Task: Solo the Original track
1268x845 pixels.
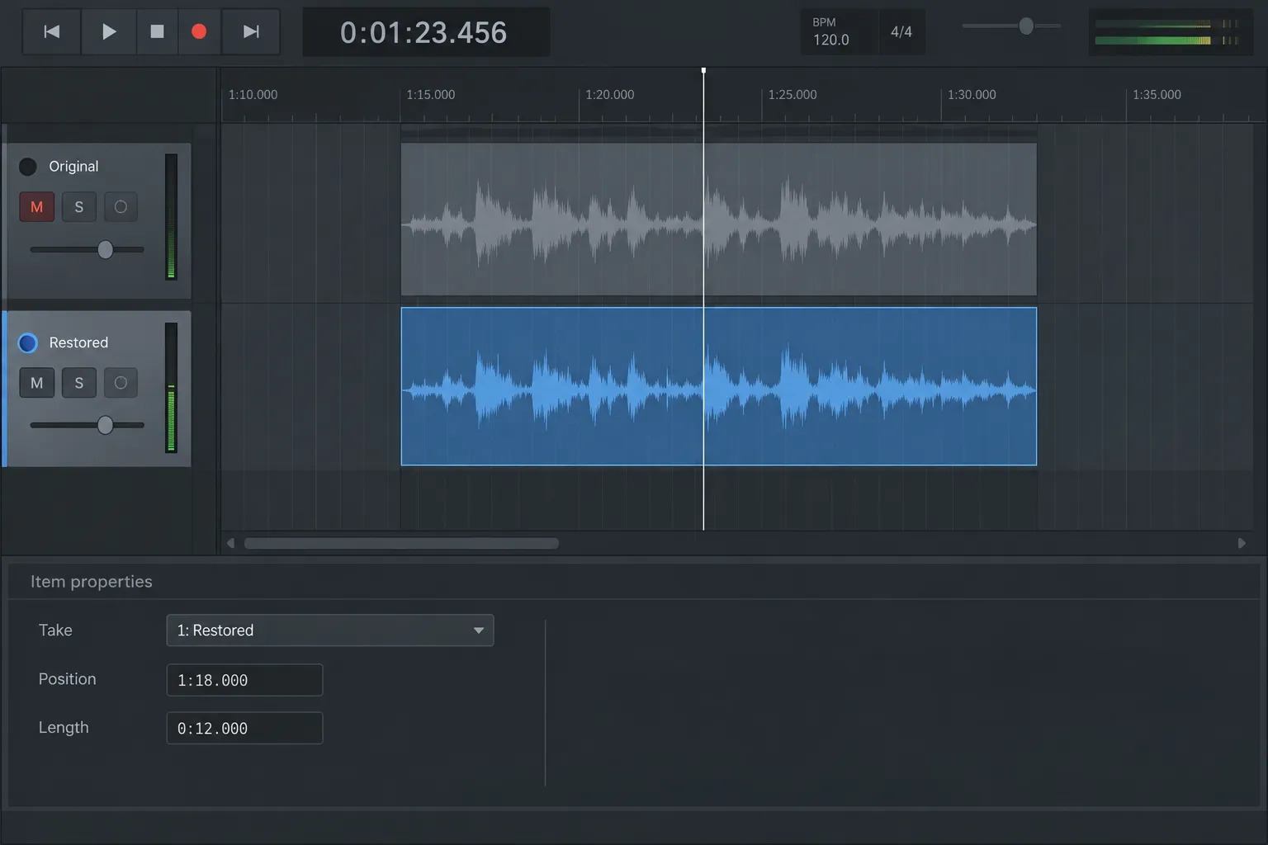Action: tap(79, 207)
